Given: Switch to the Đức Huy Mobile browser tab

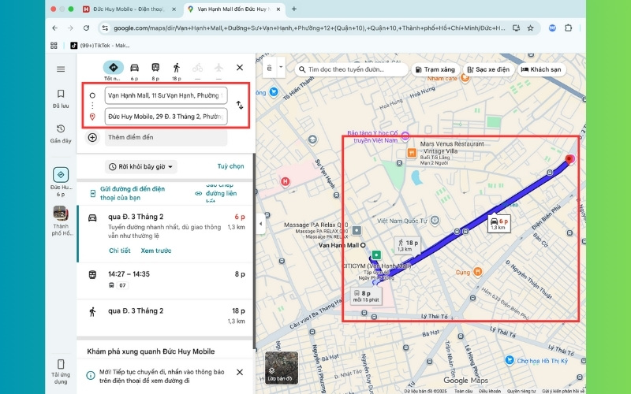Looking at the screenshot, I should click(x=128, y=9).
